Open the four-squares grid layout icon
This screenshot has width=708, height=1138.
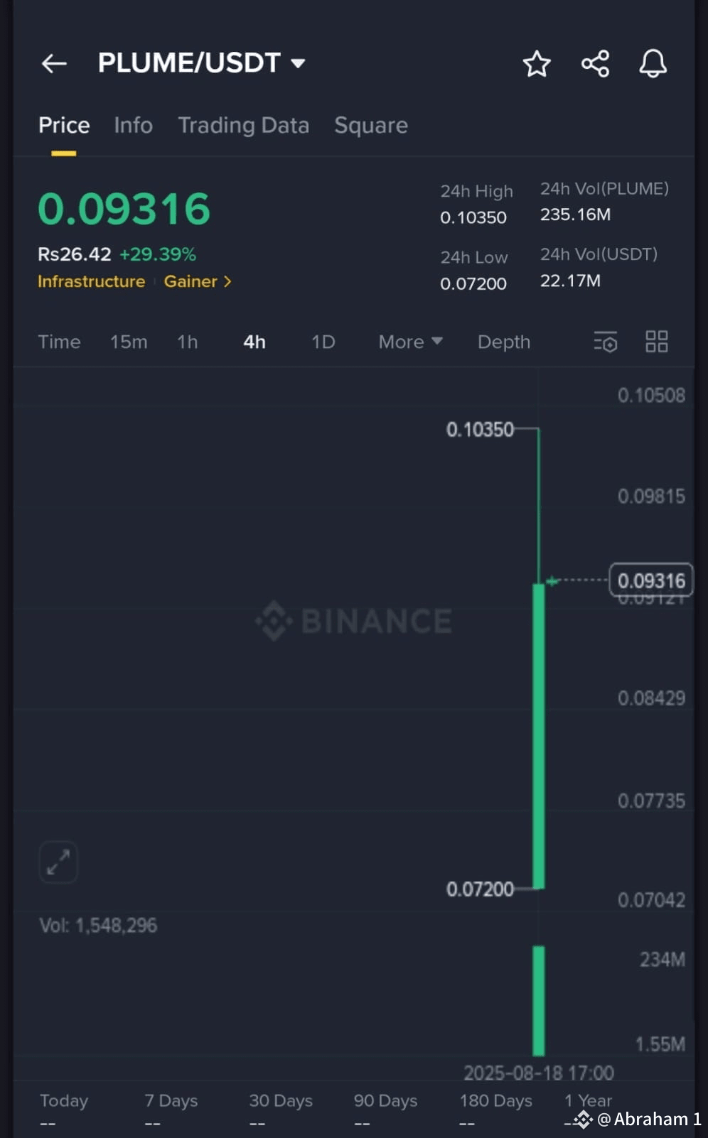pos(656,342)
